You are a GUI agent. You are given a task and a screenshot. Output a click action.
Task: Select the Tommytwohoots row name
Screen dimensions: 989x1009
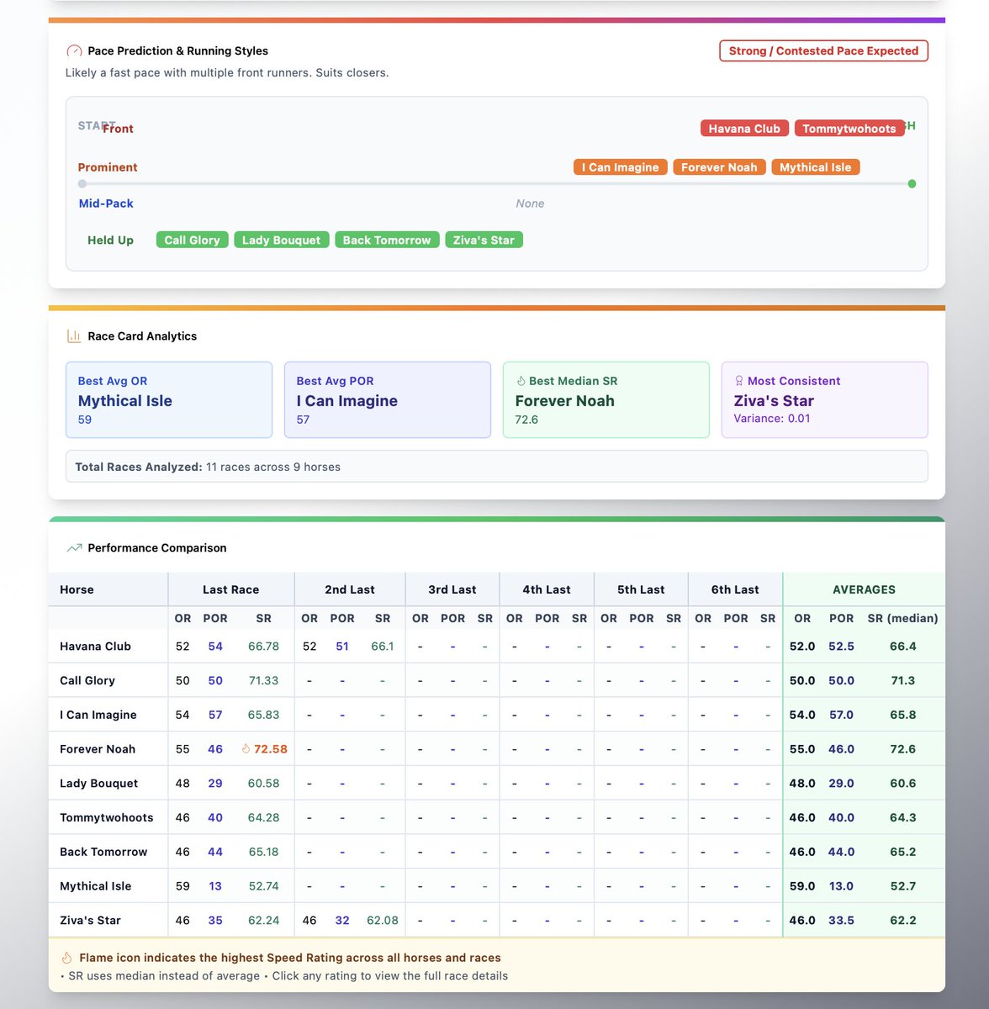coord(107,817)
